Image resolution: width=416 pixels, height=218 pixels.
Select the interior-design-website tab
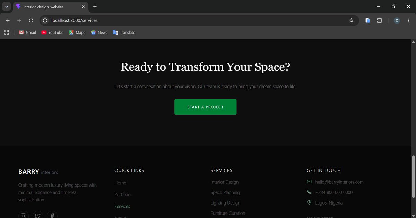tap(51, 7)
